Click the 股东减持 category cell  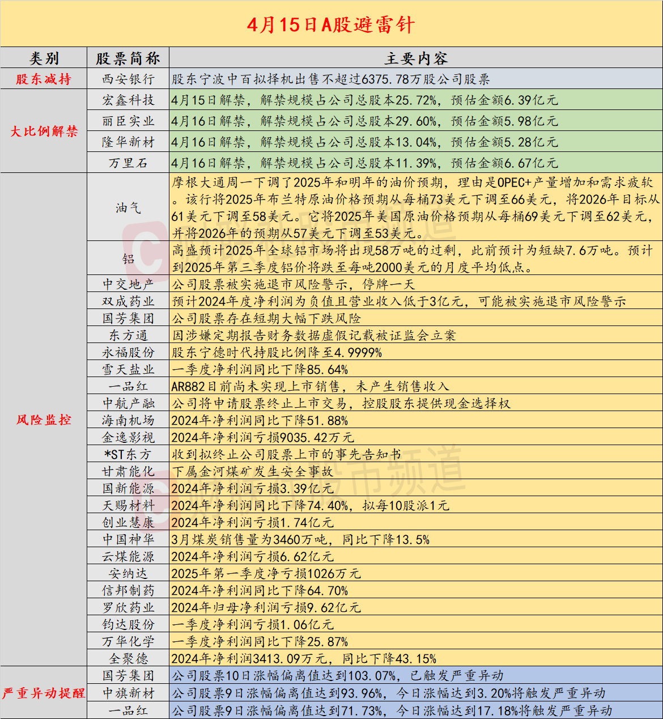point(44,79)
